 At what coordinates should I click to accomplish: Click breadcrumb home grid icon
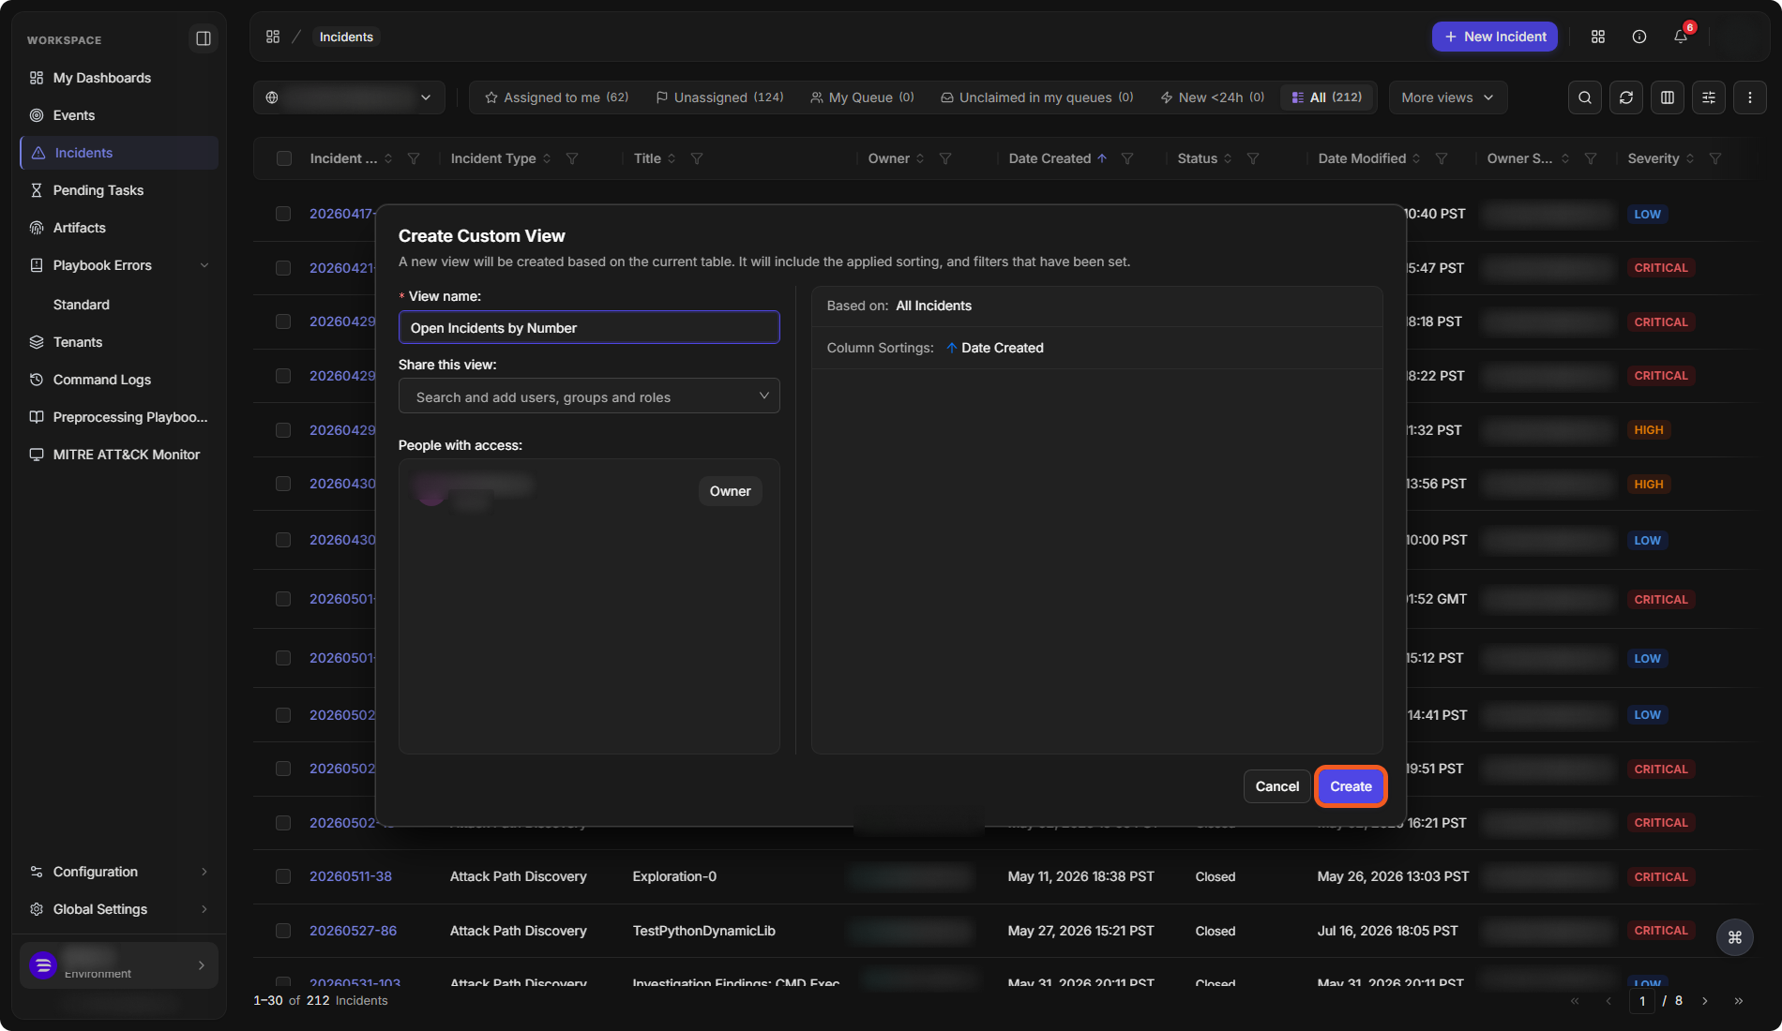[273, 37]
